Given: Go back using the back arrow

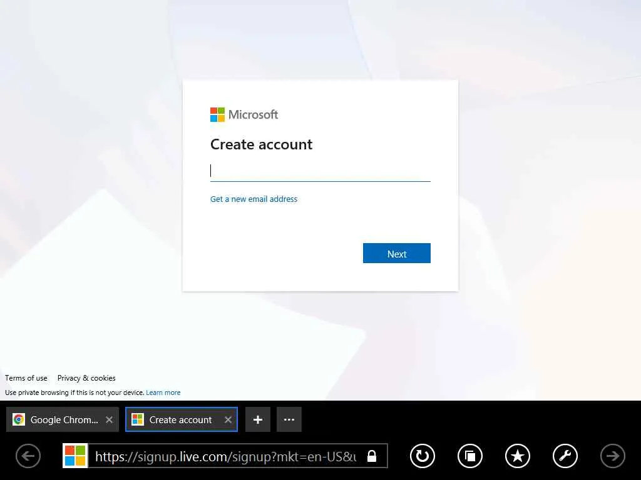Looking at the screenshot, I should (28, 456).
